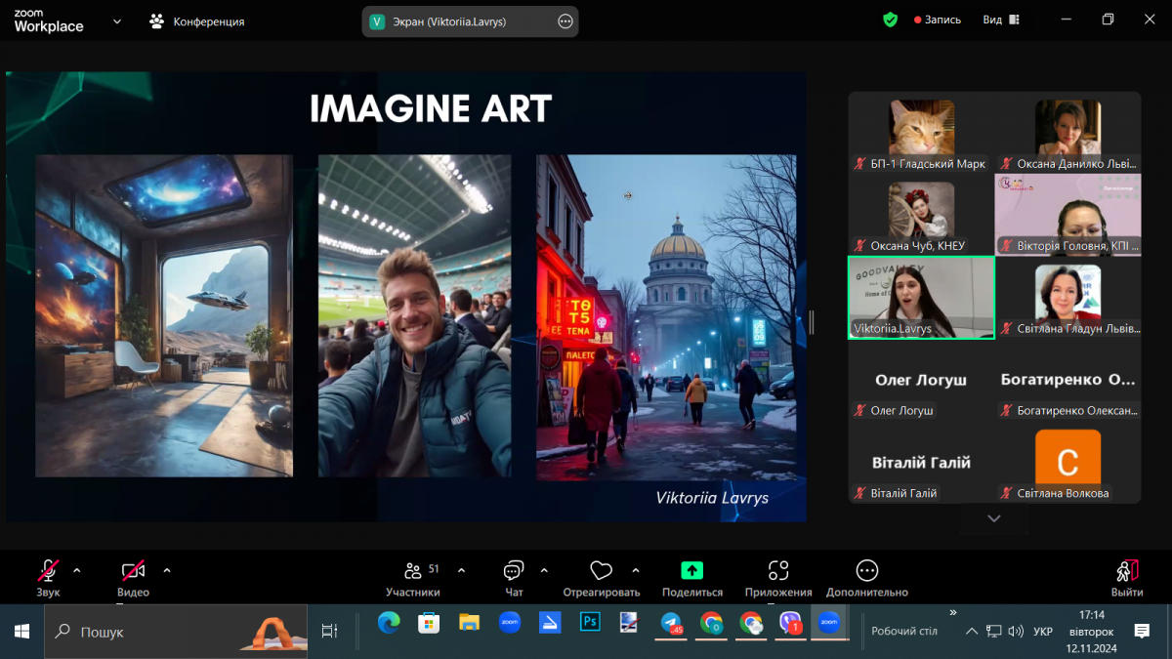Turn on the video camera
Screen dimensions: 1172x659
click(x=133, y=571)
